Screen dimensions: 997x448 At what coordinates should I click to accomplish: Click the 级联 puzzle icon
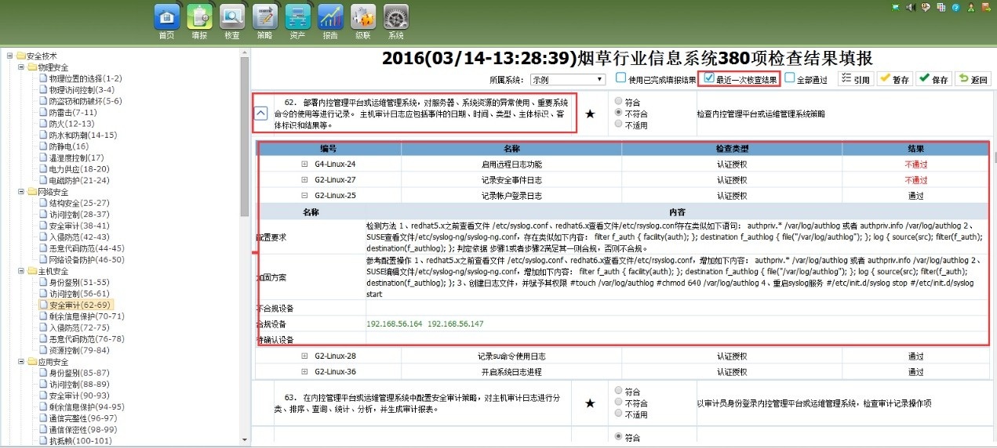[363, 19]
